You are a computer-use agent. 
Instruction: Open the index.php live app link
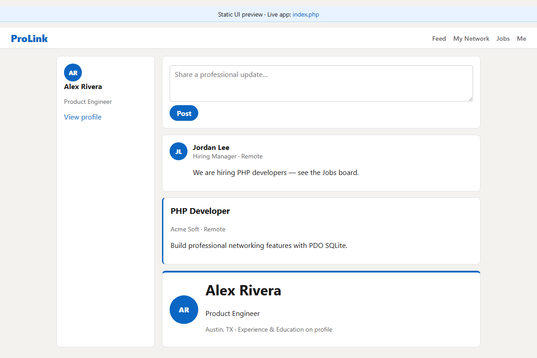coord(306,14)
